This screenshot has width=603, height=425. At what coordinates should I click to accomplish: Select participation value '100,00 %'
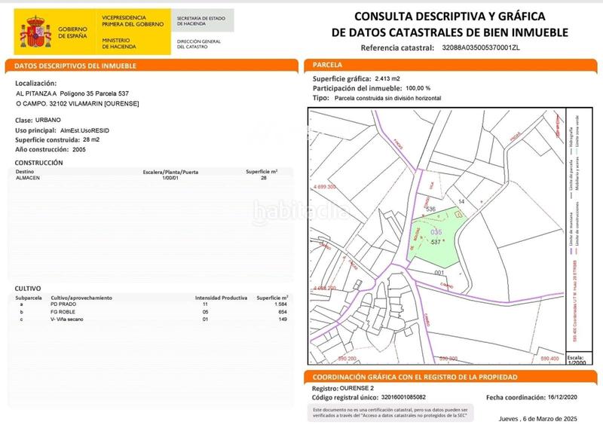pyautogui.click(x=418, y=88)
